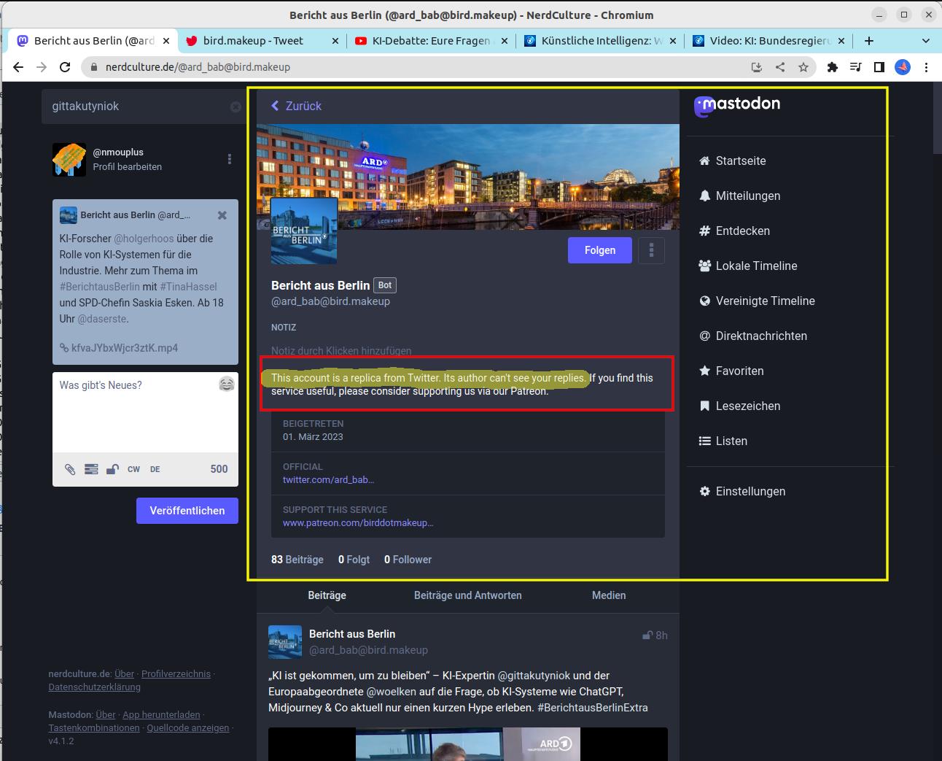This screenshot has height=761, width=942.
Task: Show 0 Follower list
Action: 408,560
